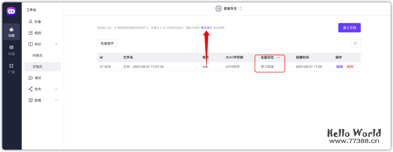Click the id cell 211878

click(x=105, y=67)
